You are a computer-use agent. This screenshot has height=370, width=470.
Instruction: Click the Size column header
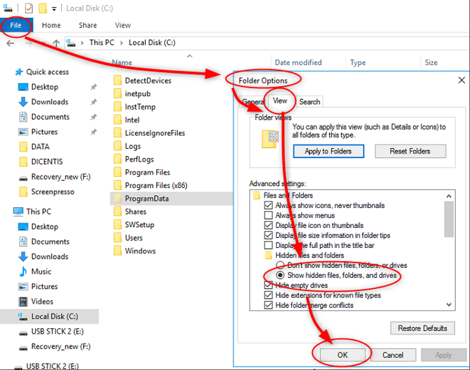point(431,63)
